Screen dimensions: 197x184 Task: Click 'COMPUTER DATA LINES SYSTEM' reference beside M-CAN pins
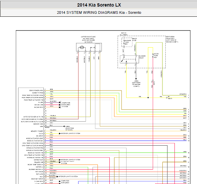[x=66, y=105]
